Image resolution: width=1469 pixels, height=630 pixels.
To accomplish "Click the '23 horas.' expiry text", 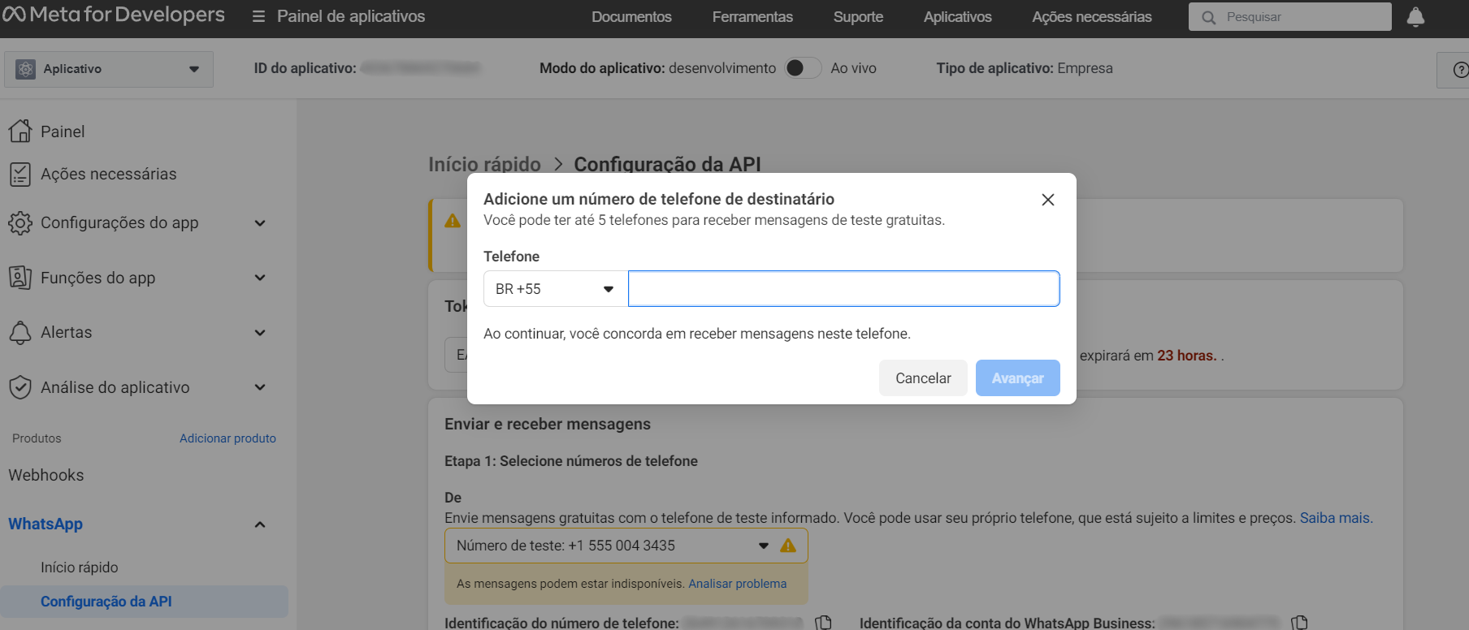I will 1187,356.
